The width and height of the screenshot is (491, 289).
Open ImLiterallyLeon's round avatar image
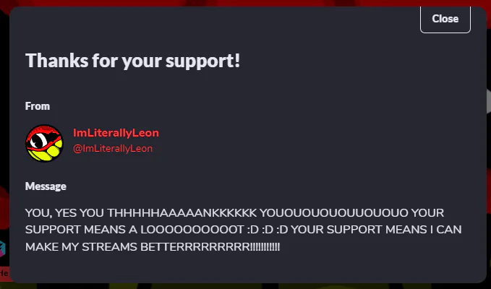(44, 143)
